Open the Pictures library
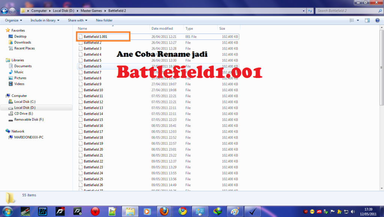 (20, 78)
